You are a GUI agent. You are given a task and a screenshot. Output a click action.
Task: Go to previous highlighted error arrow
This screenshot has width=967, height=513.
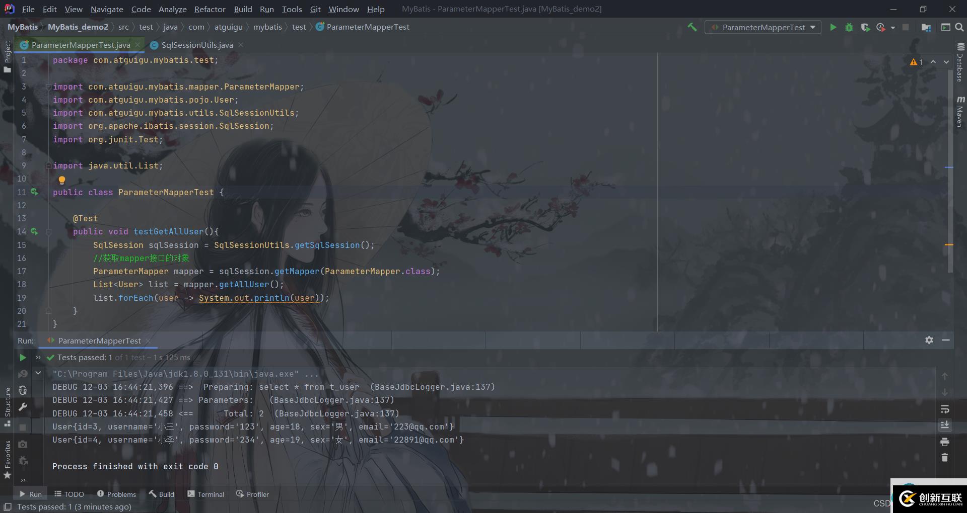[x=933, y=62]
